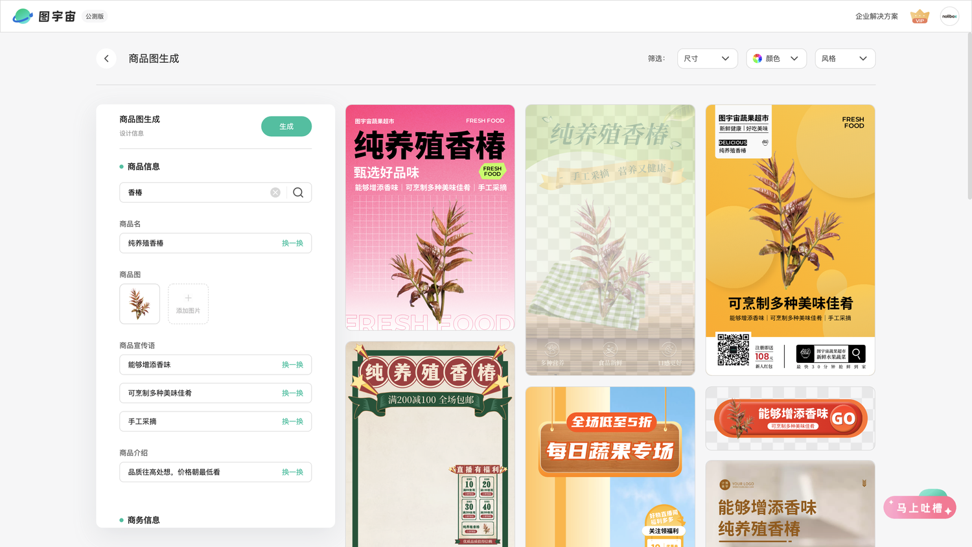
Task: Clear the 香椿 search field
Action: coord(275,192)
